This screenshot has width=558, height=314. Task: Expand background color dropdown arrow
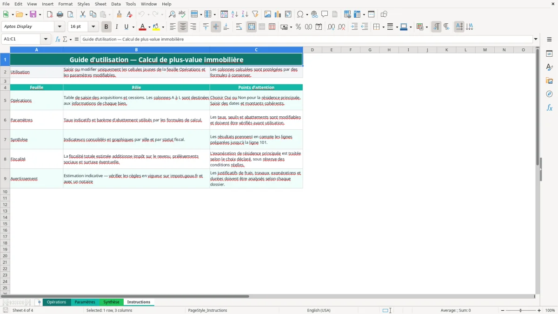pos(163,27)
